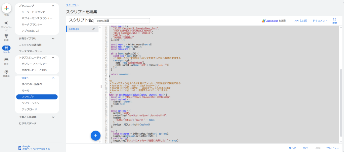Viewport: 344px width, 152px height.
Task: Click the pencil icon next to Code.gs
Action: 94,29
